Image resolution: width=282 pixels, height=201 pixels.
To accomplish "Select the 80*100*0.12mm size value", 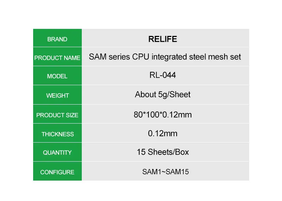I will (163, 115).
